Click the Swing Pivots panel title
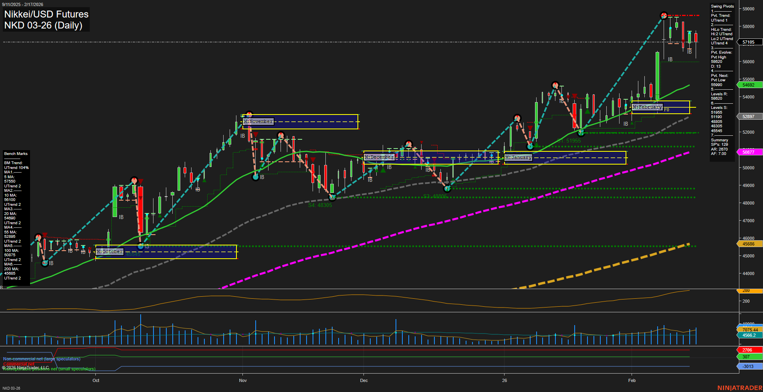 [x=722, y=6]
